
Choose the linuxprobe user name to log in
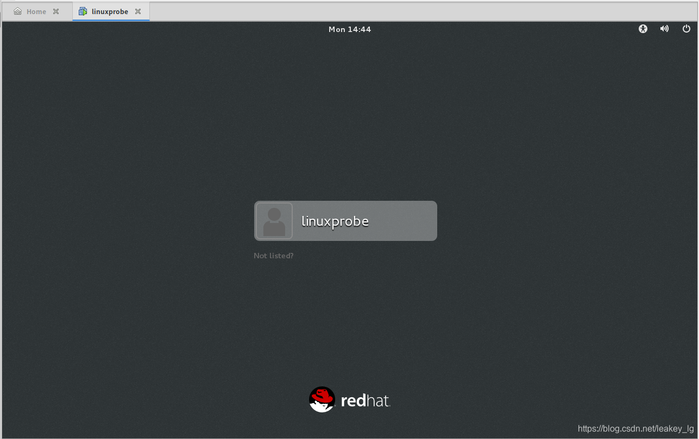point(335,221)
